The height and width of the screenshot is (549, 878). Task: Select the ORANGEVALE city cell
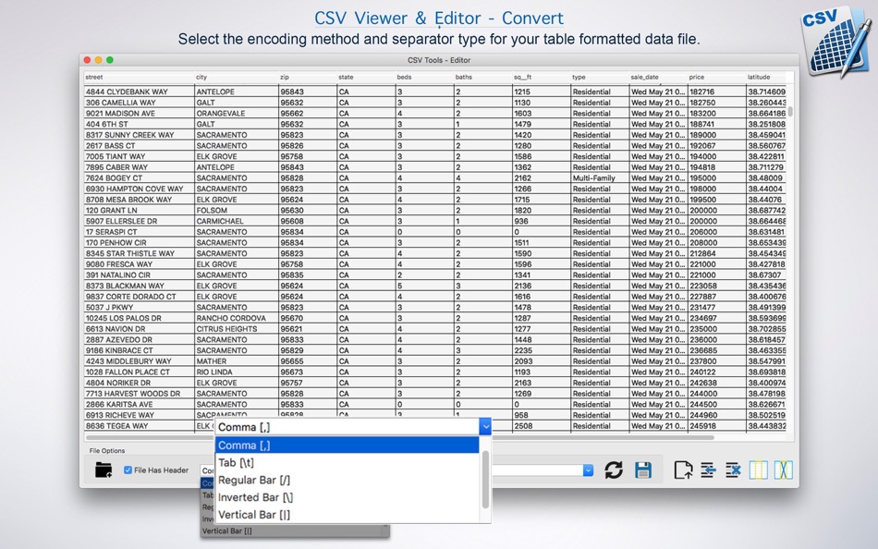click(237, 113)
